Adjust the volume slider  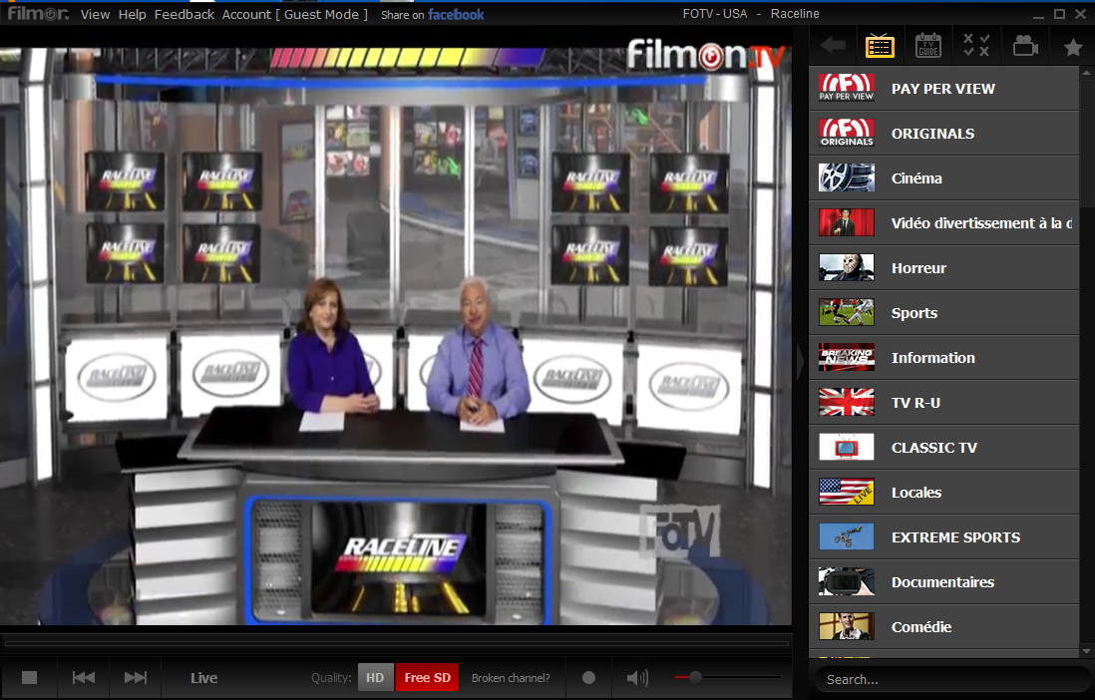pos(727,677)
